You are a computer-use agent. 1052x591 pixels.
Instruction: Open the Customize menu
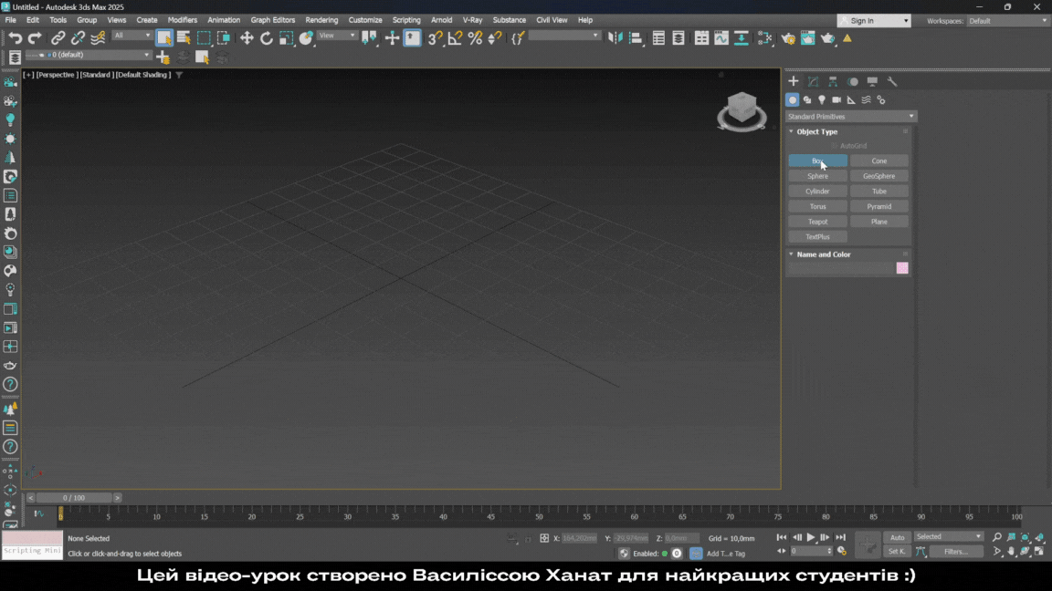click(x=365, y=20)
